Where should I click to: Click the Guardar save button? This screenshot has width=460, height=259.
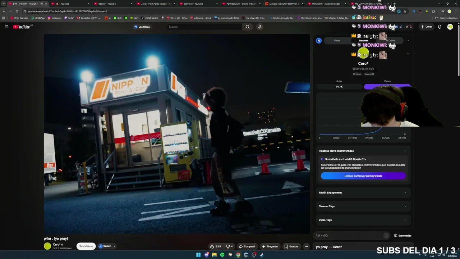click(x=291, y=246)
